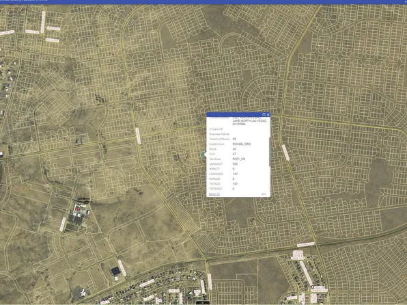
Task: Select the green highlighted parcel on the map
Action: (x=201, y=155)
